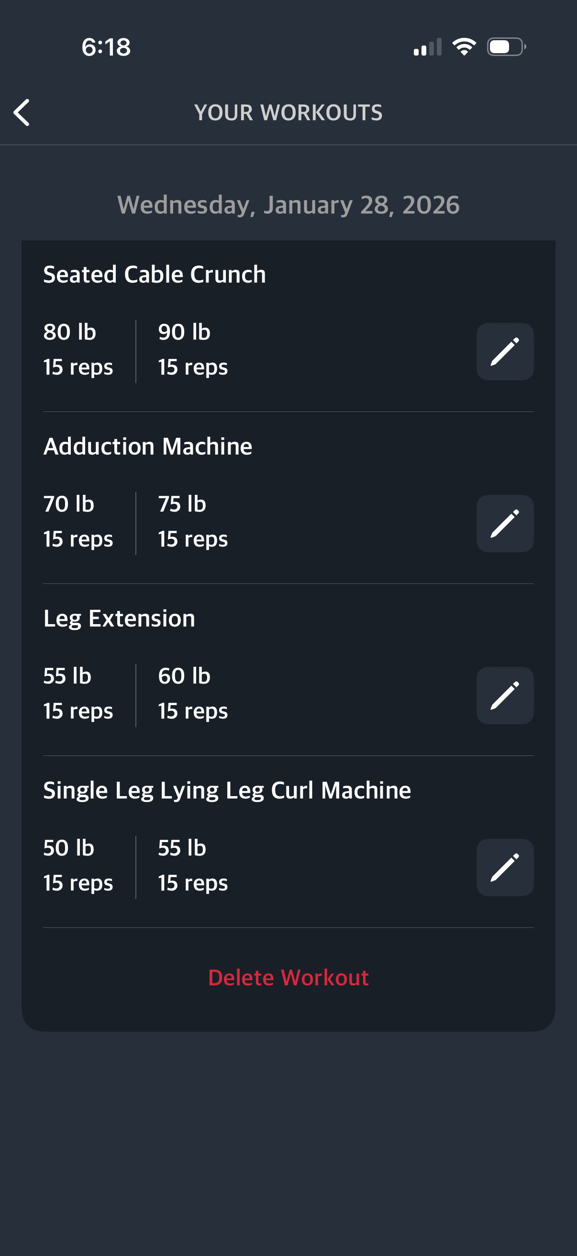Tap the YOUR WORKOUTS header title
Image resolution: width=577 pixels, height=1256 pixels.
tap(288, 113)
